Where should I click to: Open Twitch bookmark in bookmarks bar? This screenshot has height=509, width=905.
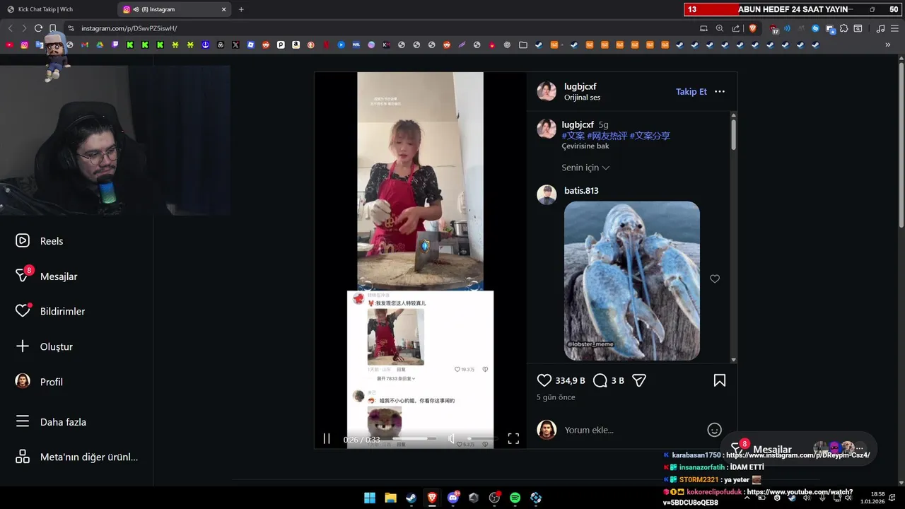coord(115,45)
